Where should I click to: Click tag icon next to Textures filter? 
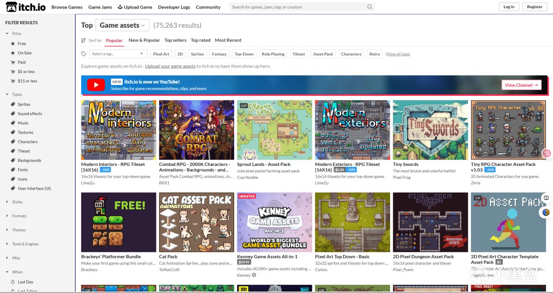tap(13, 132)
